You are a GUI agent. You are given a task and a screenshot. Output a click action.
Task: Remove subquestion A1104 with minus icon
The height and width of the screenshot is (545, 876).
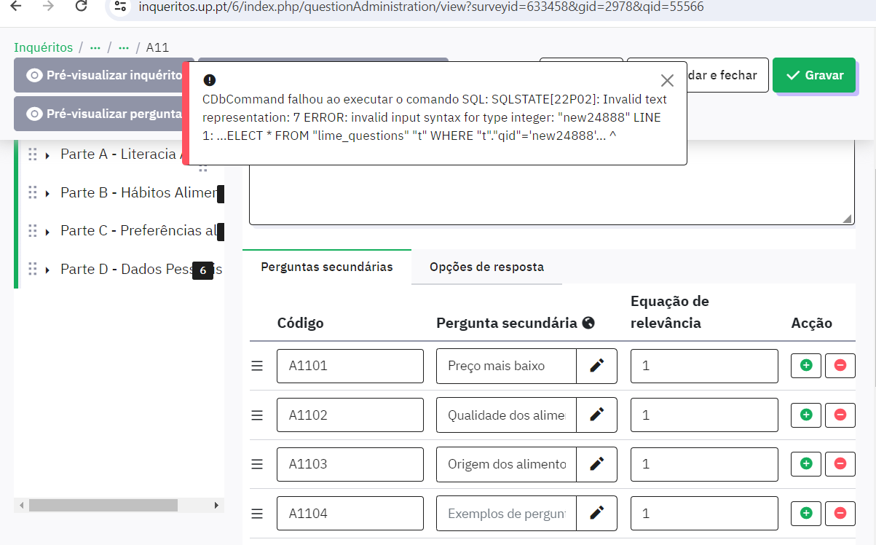pos(840,514)
